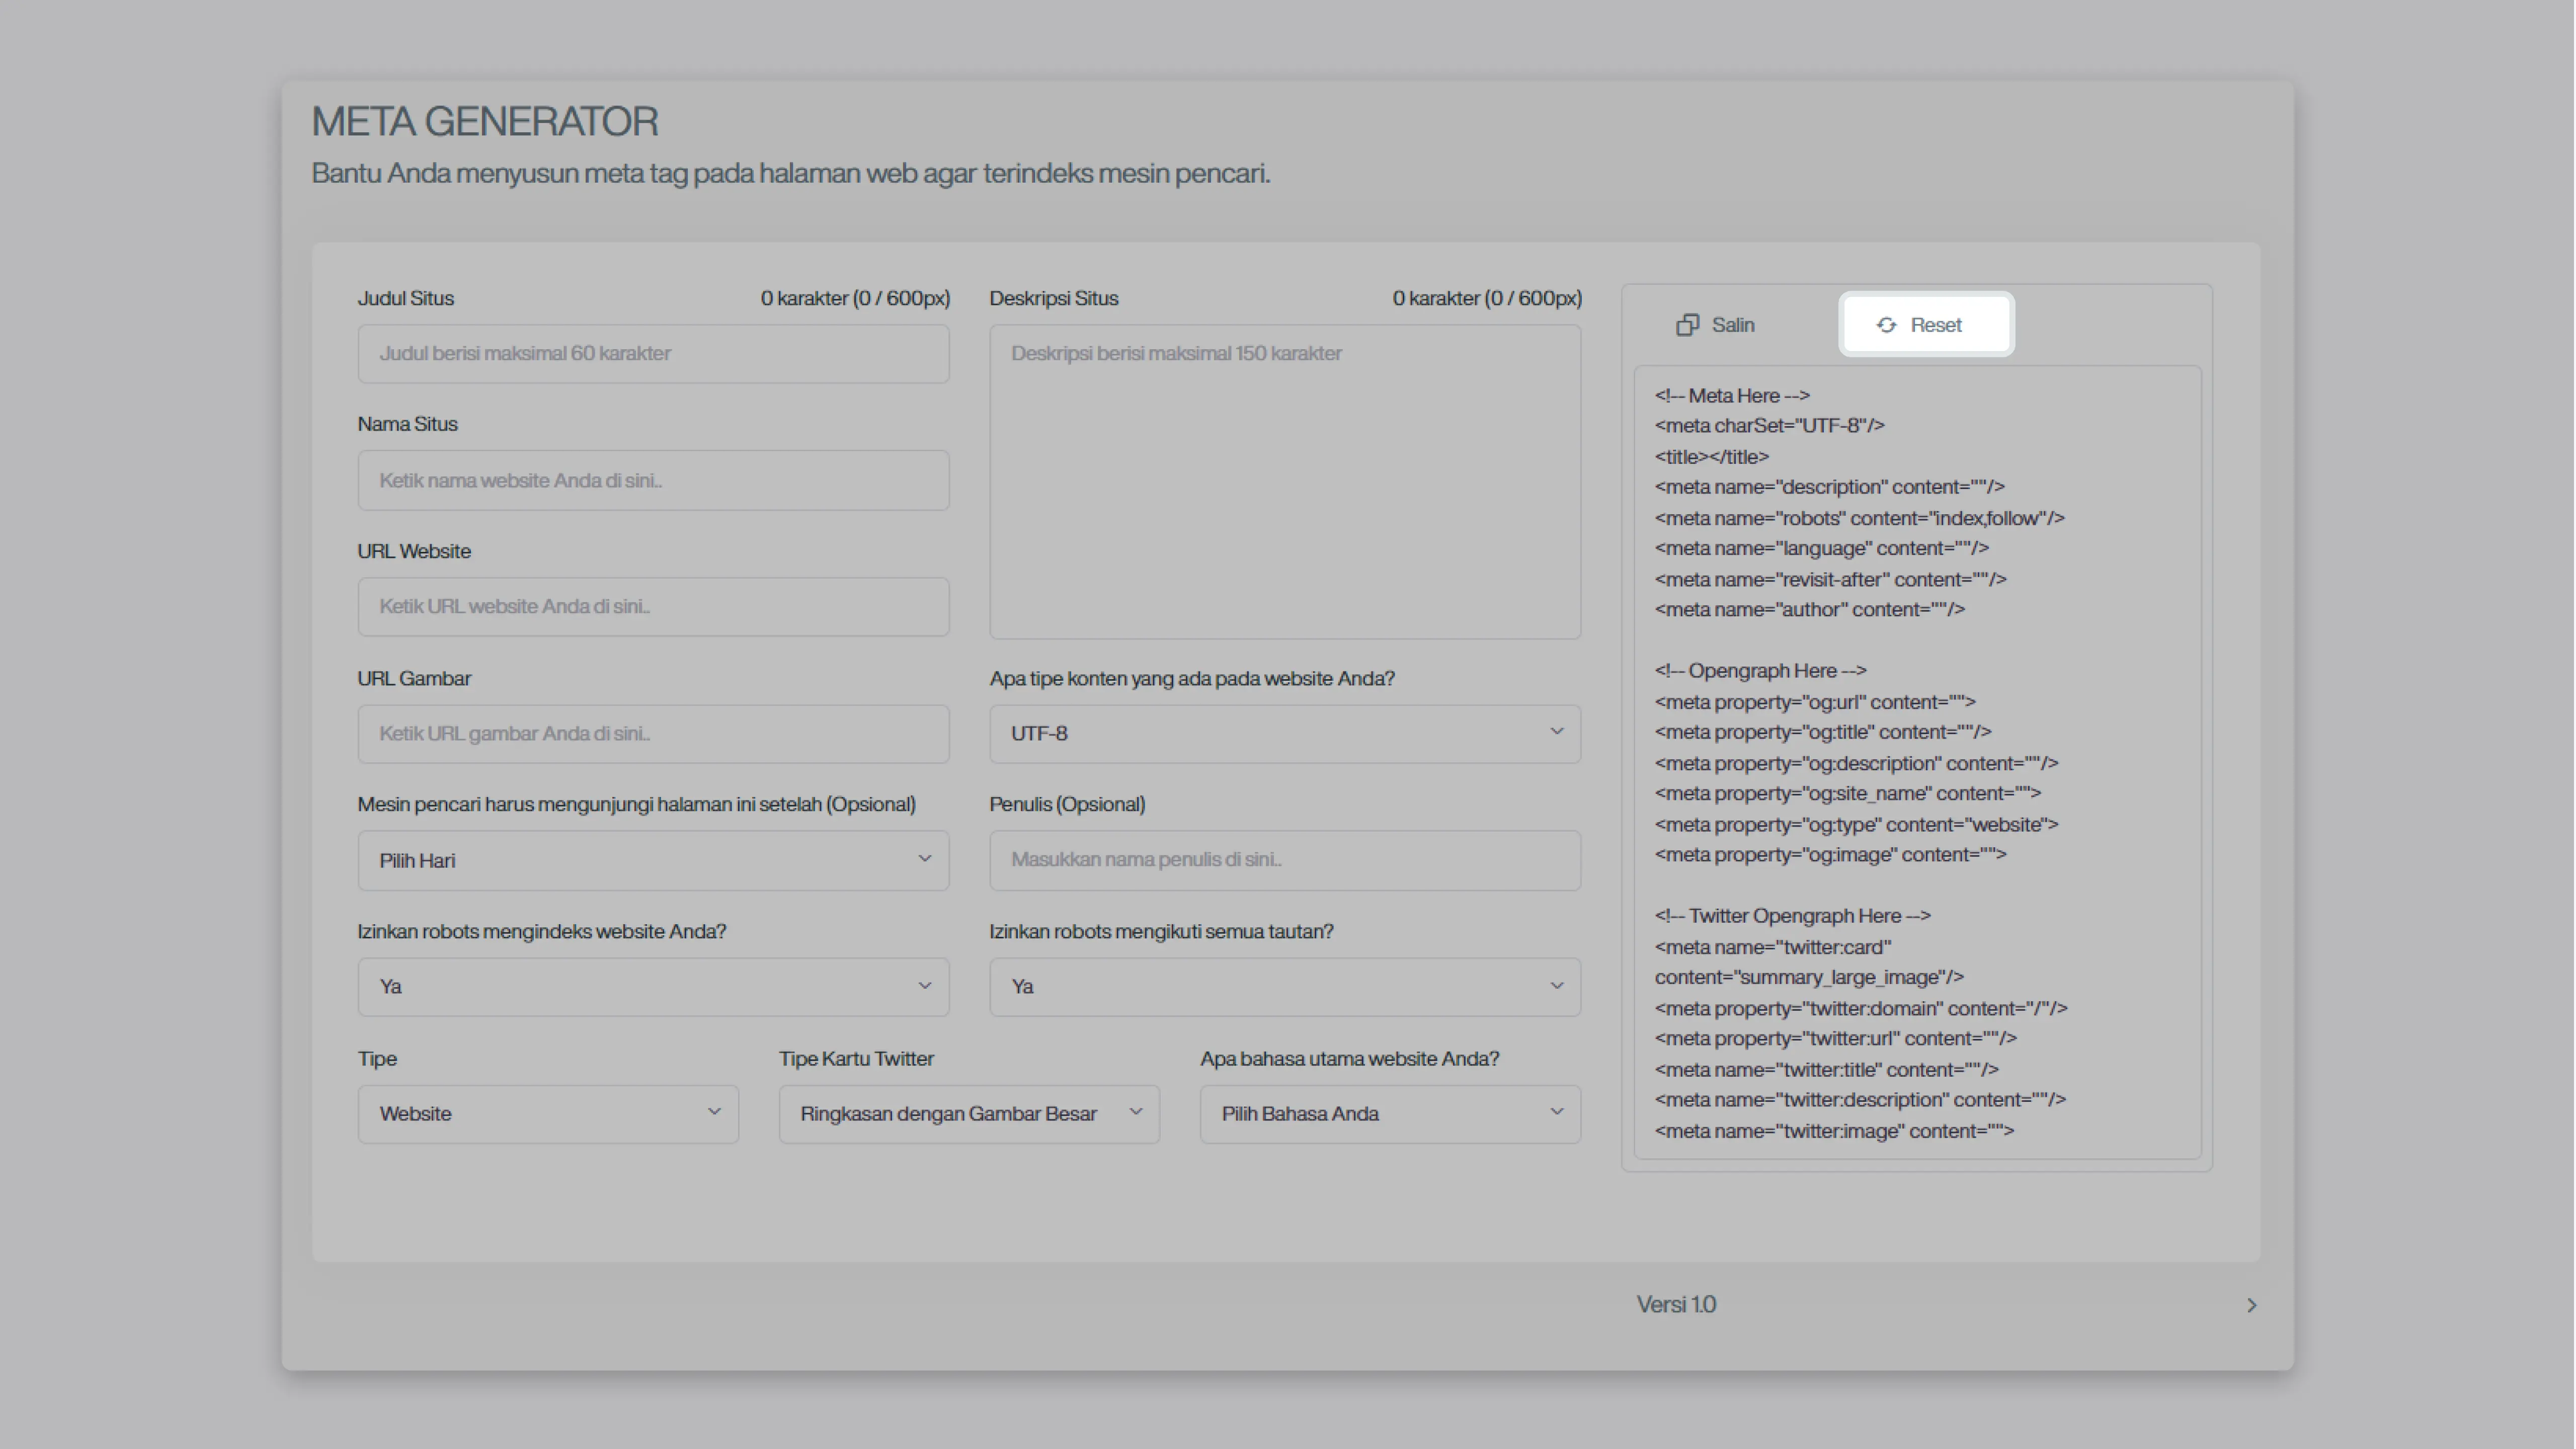Click the Salin button label
The image size is (2576, 1449).
pyautogui.click(x=1733, y=325)
